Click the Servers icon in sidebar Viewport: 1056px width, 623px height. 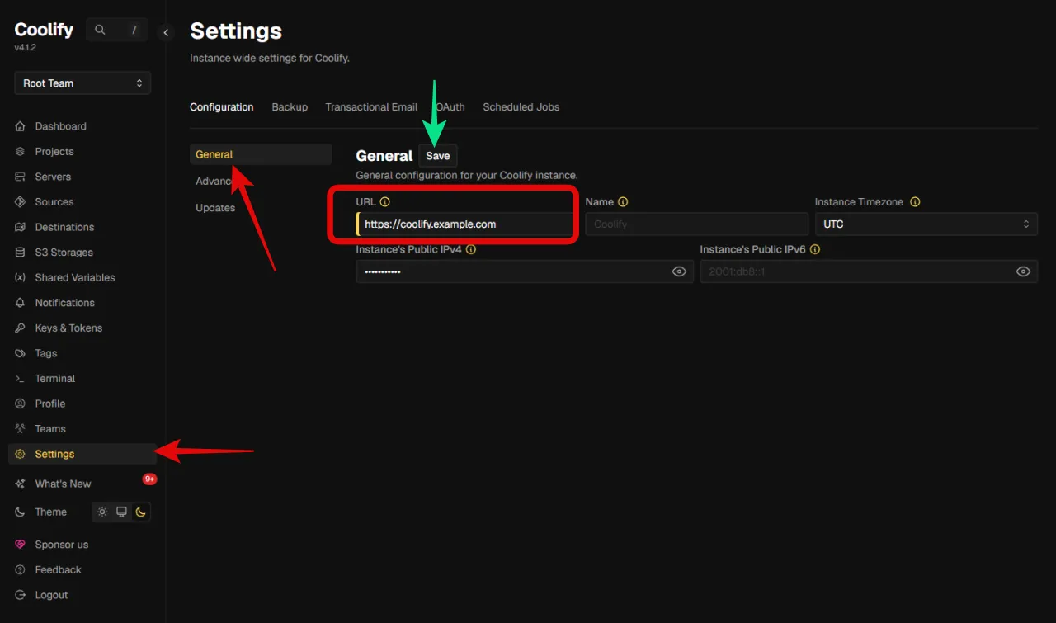pos(20,177)
